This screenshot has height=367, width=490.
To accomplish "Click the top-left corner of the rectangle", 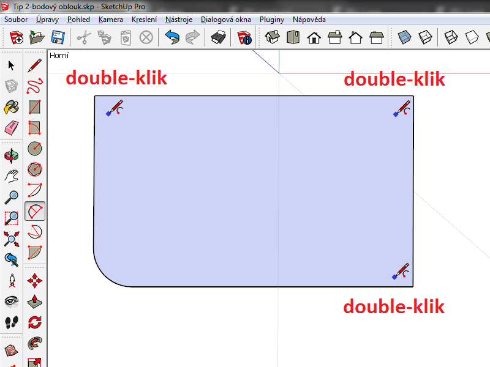I will tap(95, 96).
